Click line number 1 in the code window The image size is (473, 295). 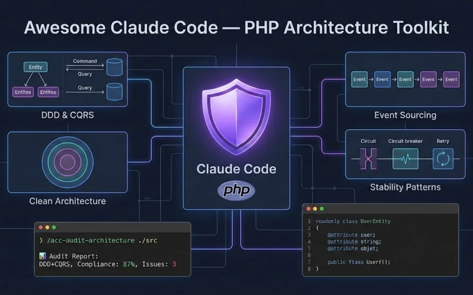pos(309,221)
